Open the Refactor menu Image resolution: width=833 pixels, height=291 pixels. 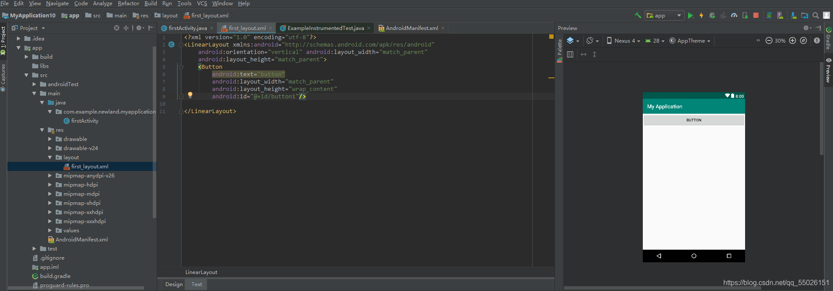pos(128,3)
